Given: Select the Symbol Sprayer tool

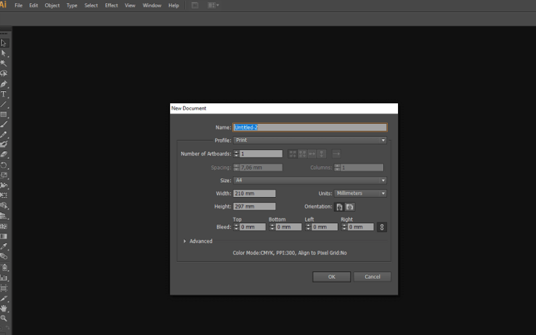Looking at the screenshot, I should (x=4, y=267).
